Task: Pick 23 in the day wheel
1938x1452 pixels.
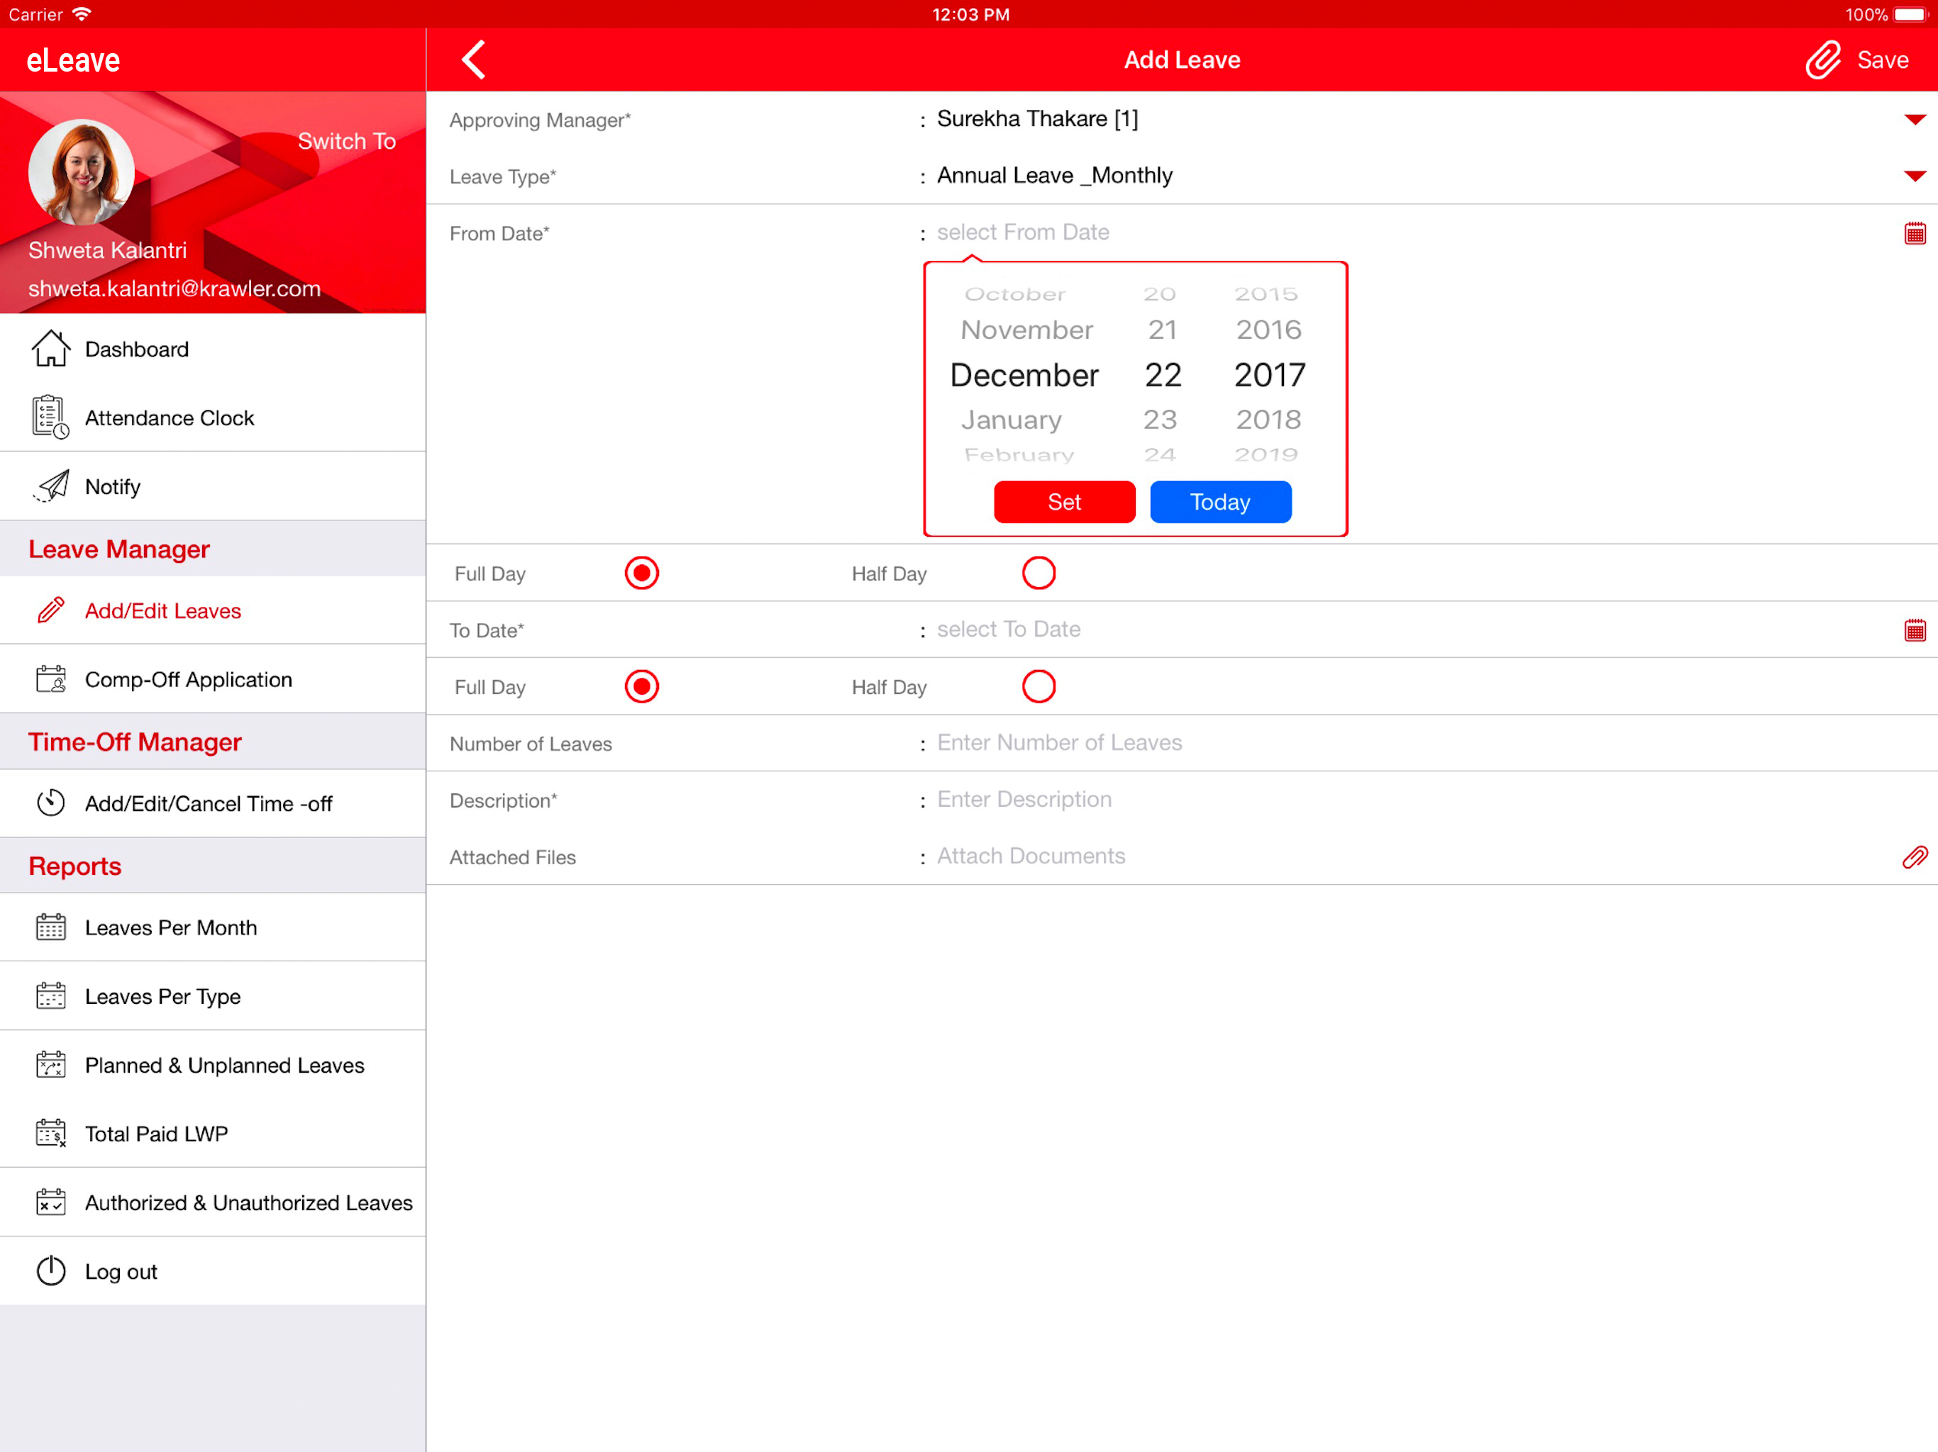Action: click(1160, 420)
